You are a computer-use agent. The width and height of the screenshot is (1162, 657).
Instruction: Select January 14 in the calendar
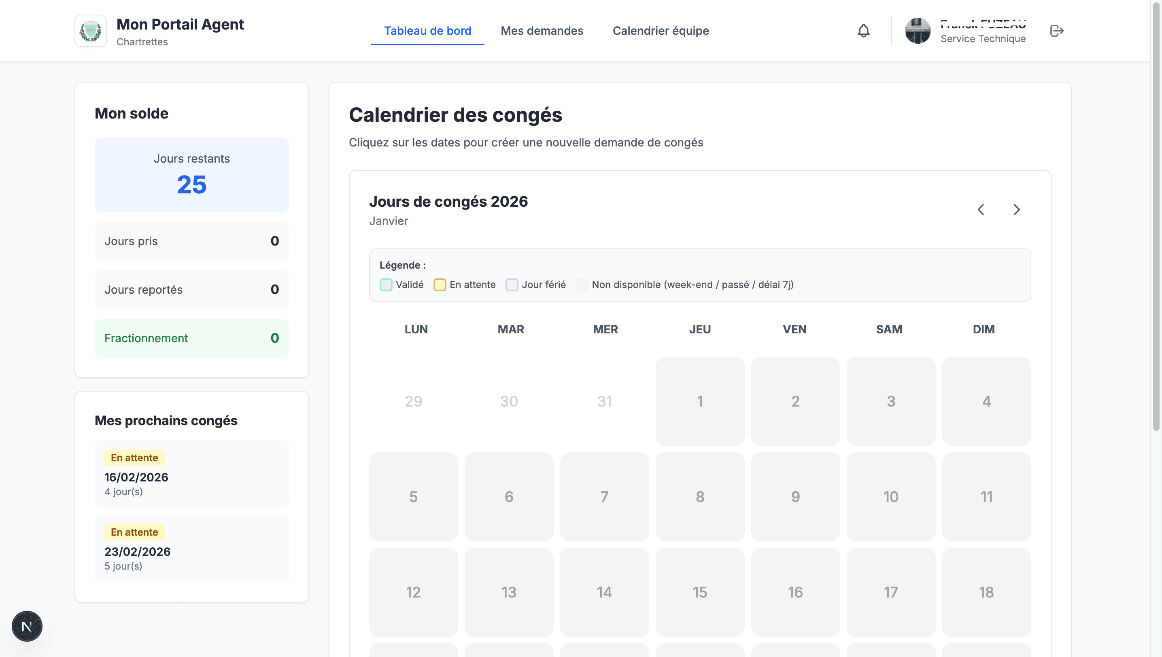[605, 592]
